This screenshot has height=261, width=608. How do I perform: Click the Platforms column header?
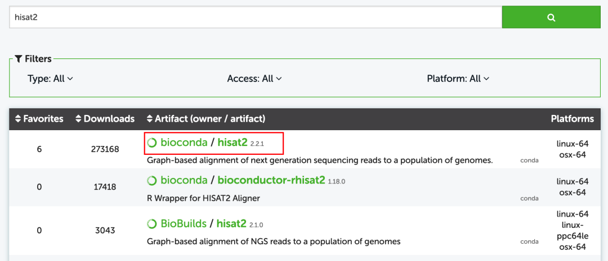click(x=572, y=119)
